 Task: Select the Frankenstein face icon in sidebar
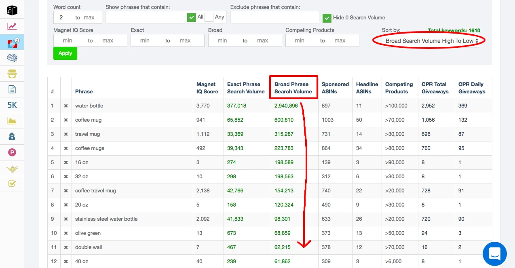[12, 74]
